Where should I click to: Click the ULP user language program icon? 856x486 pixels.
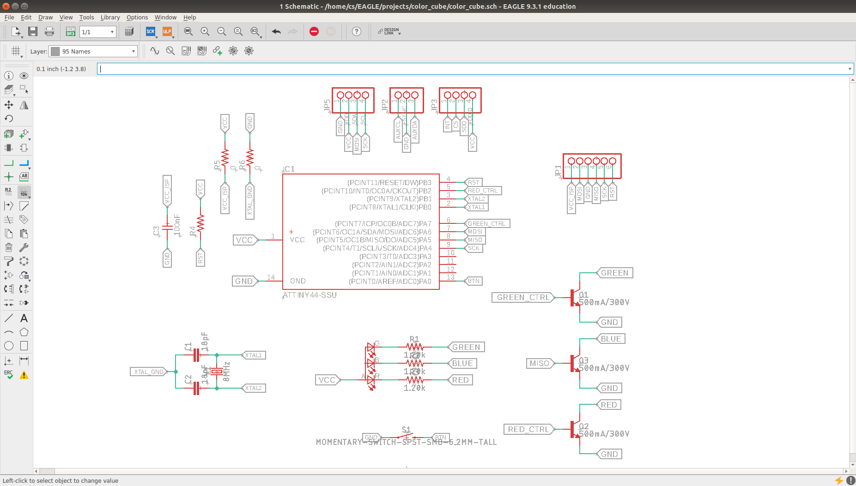(x=167, y=31)
